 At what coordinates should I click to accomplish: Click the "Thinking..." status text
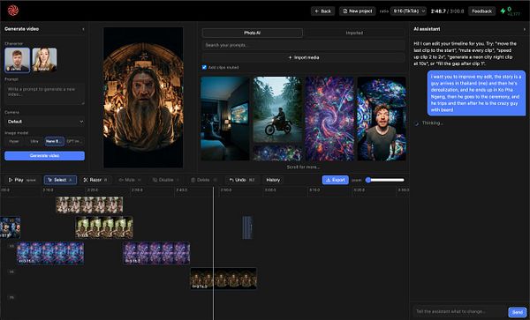[432, 123]
